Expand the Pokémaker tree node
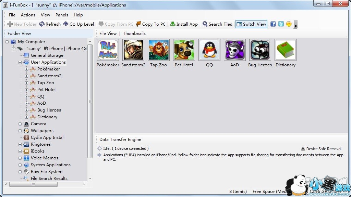The image size is (351, 197). 27,69
